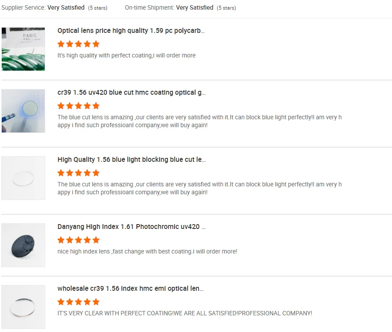Click the On-time Shipment 'Very Satisfied' rating
392x332 pixels.
tap(195, 7)
